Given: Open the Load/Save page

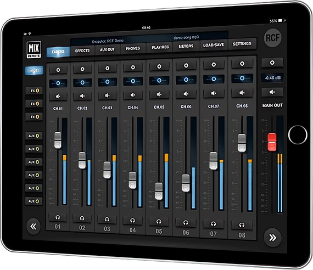Looking at the screenshot, I should coord(214,45).
